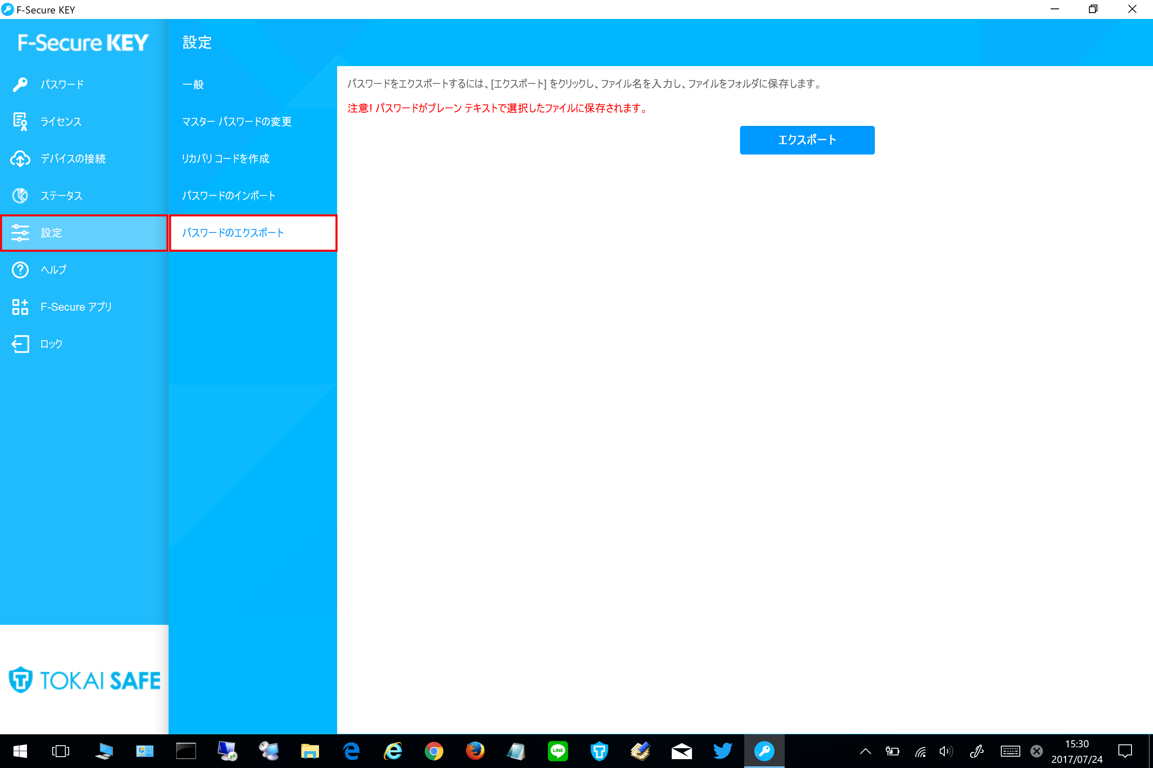The height and width of the screenshot is (768, 1153).
Task: Click the Lock exit icon
Action: [20, 344]
